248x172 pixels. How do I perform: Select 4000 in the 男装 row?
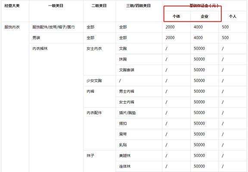coord(198,38)
